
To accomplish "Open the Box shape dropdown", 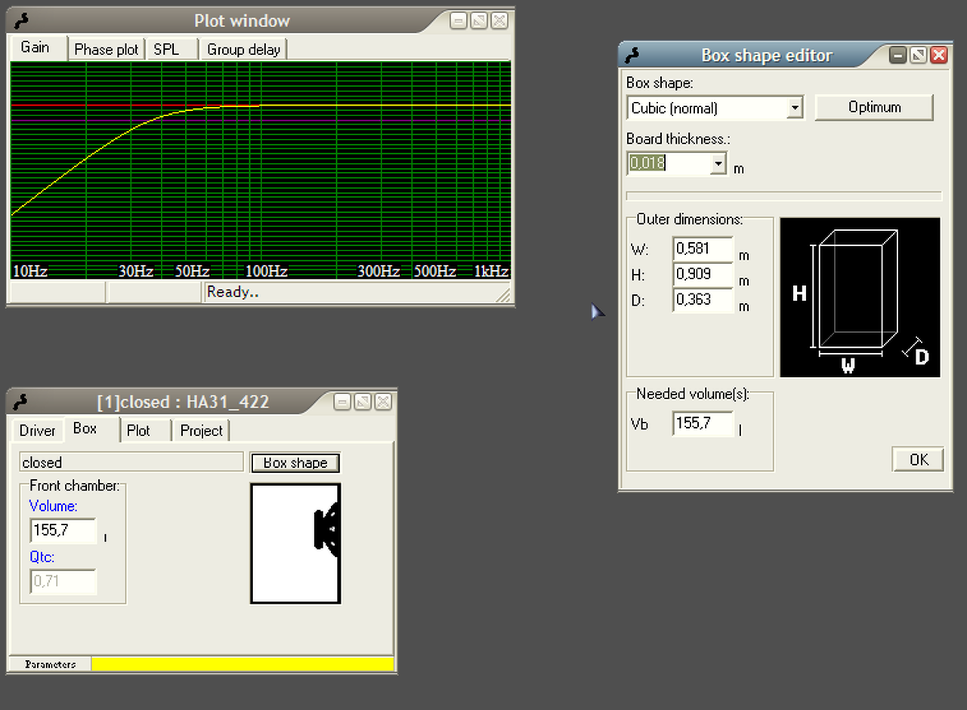I will click(x=794, y=108).
